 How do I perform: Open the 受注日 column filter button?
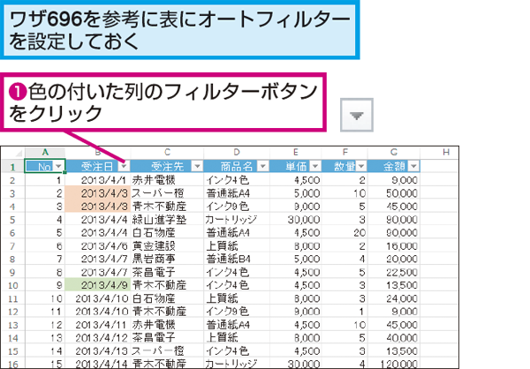pos(124,166)
